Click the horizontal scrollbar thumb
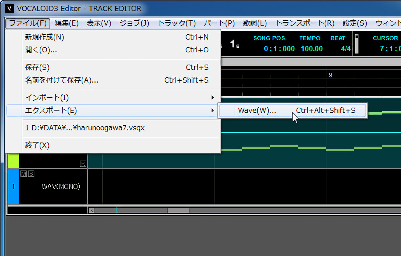The width and height of the screenshot is (401, 256). pos(178,210)
